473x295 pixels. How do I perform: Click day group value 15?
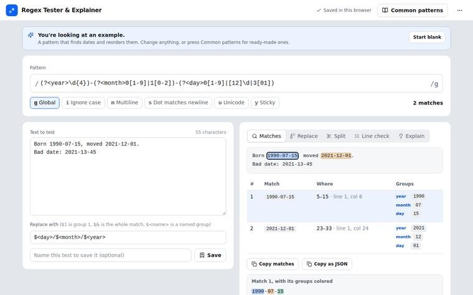(416, 214)
